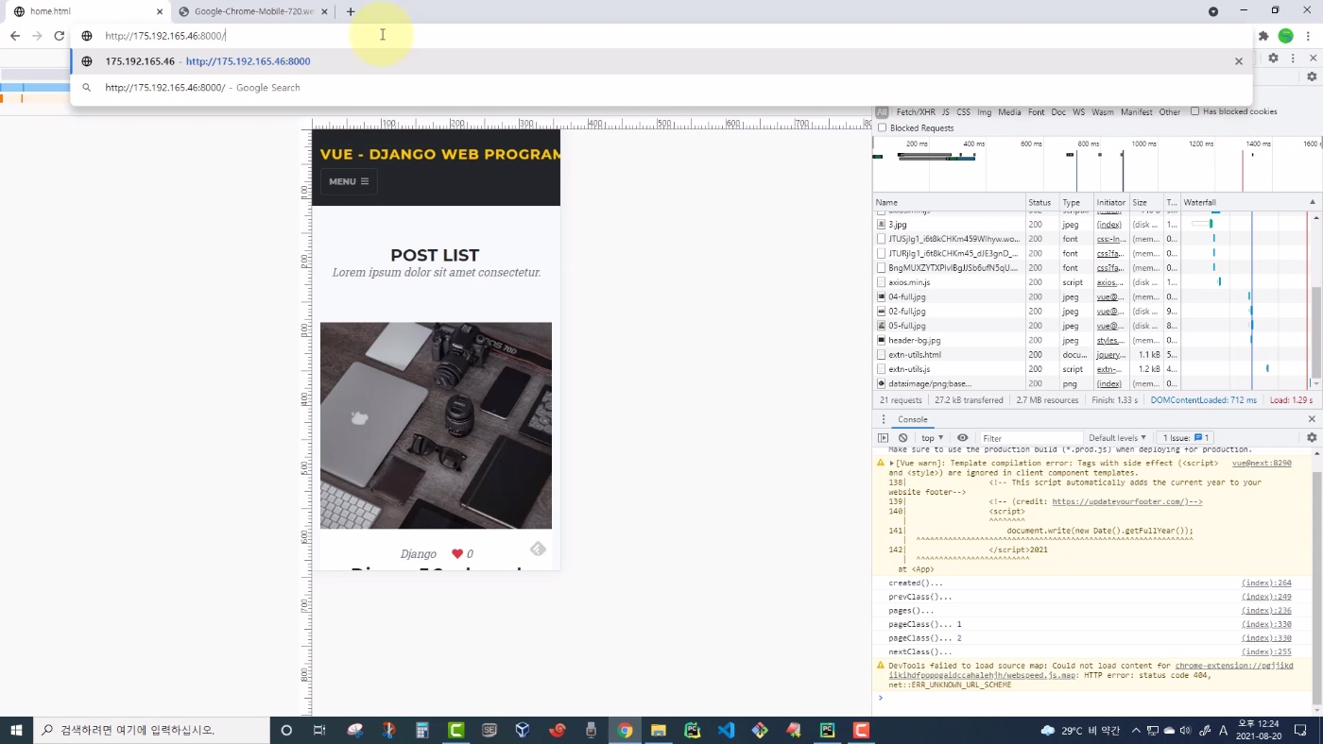Screen dimensions: 1323x744
Task: Open Chrome from the taskbar
Action: tap(625, 730)
